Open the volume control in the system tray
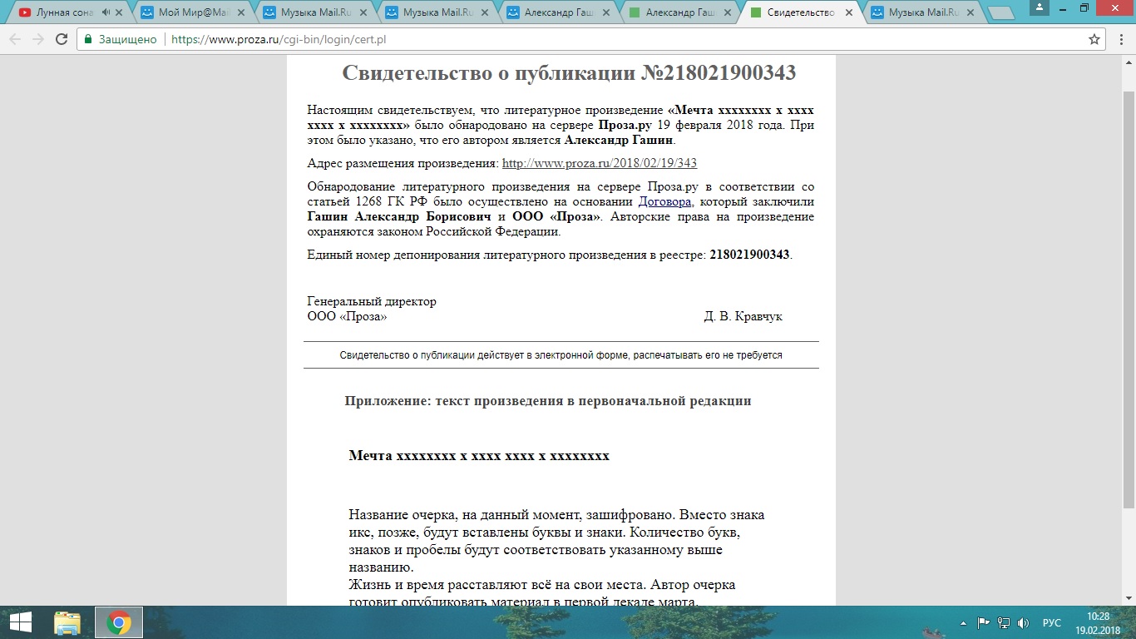The width and height of the screenshot is (1136, 639). 1023,622
